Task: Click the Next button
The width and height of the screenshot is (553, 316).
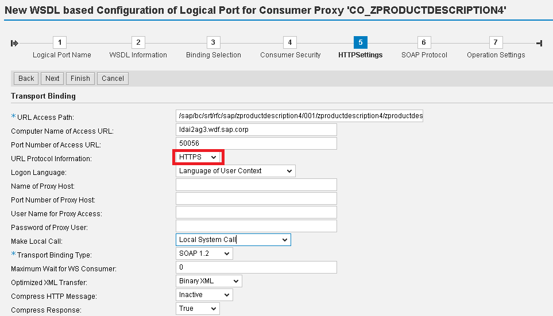Action: 52,79
